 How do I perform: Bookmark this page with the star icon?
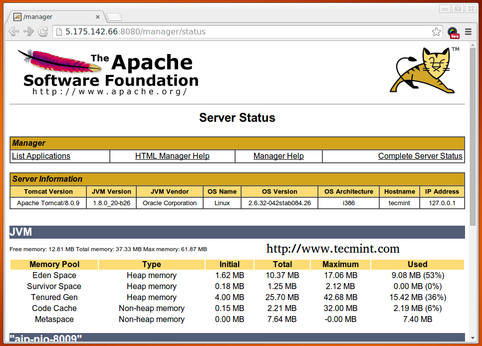point(436,32)
